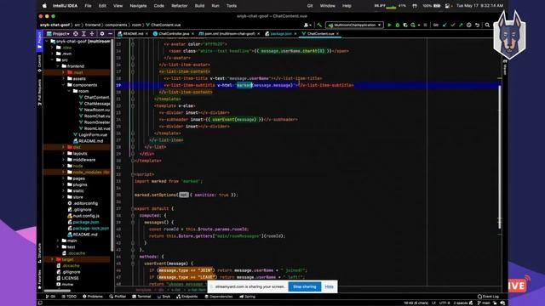Open the Terminal tool window
This screenshot has height=306, width=545.
141,297
